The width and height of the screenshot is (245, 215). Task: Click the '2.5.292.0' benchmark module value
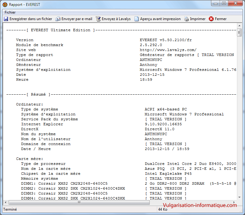(151, 45)
